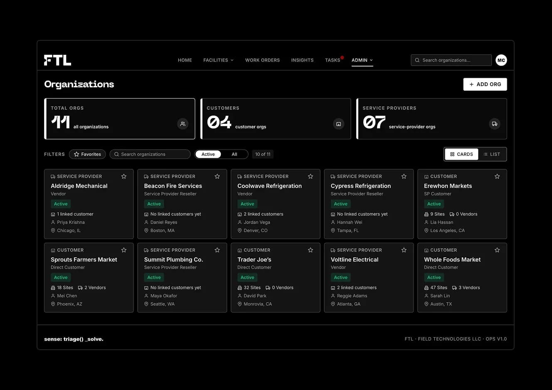The width and height of the screenshot is (552, 390).
Task: Click the truck icon beside Aldridge Mechanical type
Action: (x=53, y=177)
